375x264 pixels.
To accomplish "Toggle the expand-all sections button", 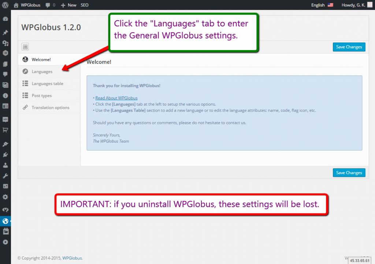I will 25,47.
